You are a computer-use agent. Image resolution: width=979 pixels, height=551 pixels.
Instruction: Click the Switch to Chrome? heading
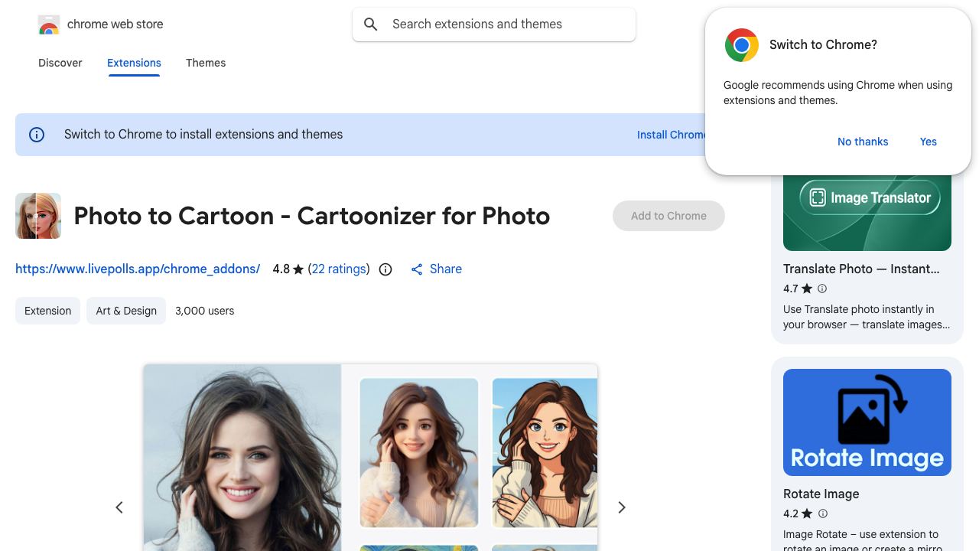point(823,45)
